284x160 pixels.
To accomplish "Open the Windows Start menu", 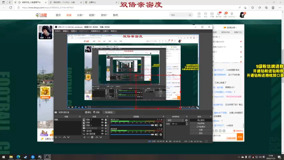I will click(x=4, y=157).
